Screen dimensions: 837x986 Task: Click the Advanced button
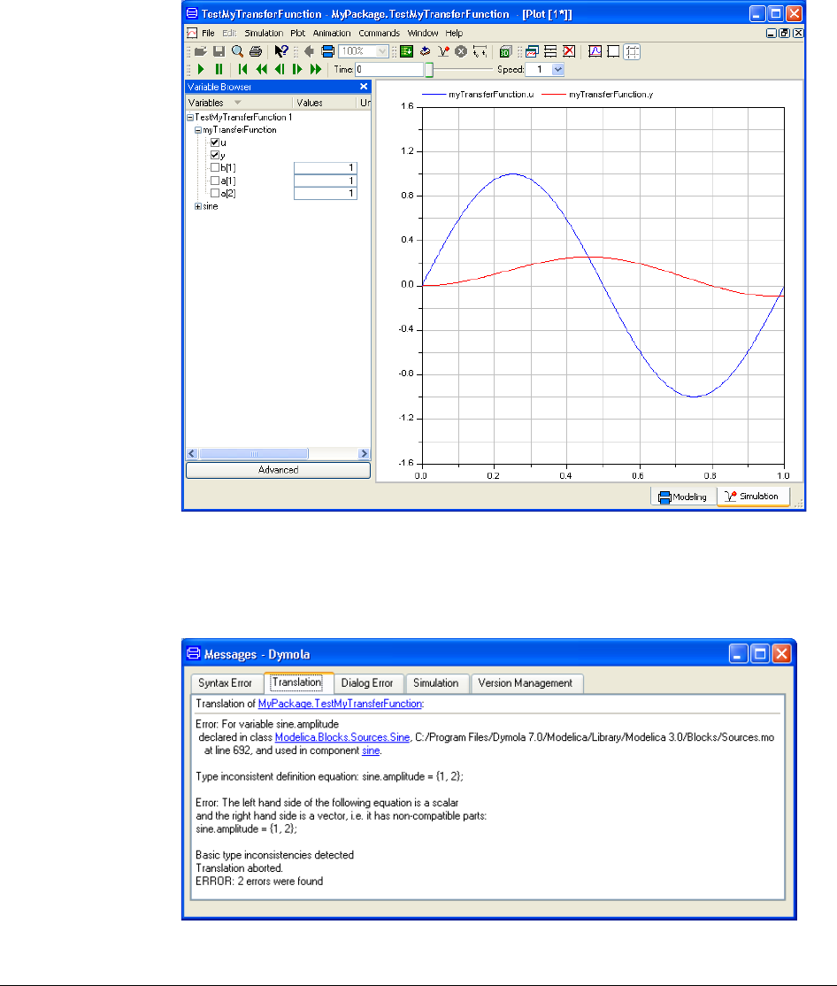[x=278, y=470]
